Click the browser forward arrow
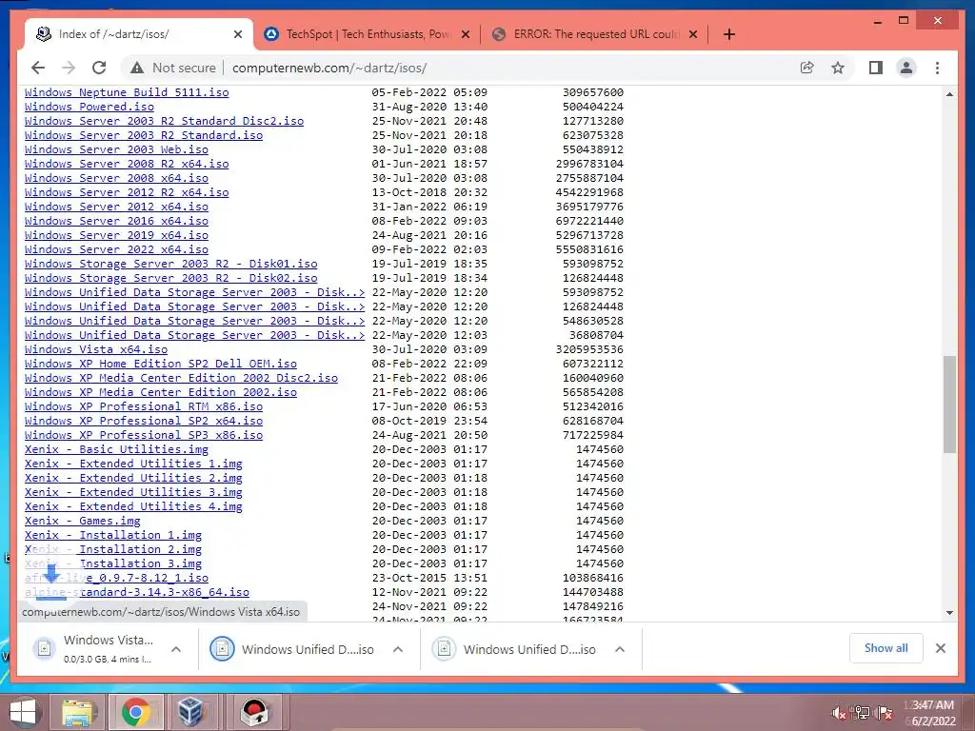 (69, 68)
